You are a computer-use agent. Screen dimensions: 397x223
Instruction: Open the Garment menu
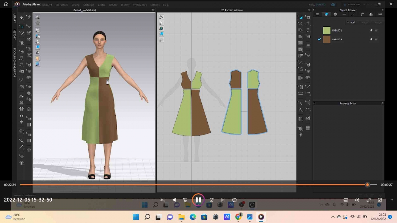(x=47, y=5)
